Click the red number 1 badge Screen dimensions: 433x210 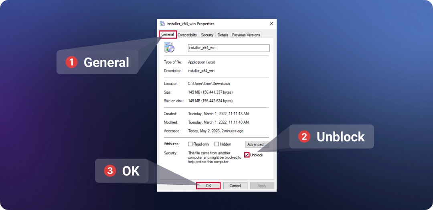(71, 62)
